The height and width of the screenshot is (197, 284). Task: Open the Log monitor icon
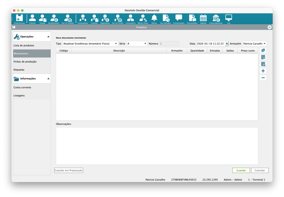(229, 19)
